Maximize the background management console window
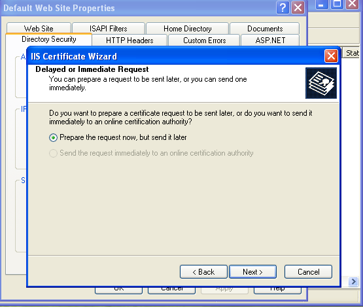This screenshot has width=363, height=308. (337, 4)
